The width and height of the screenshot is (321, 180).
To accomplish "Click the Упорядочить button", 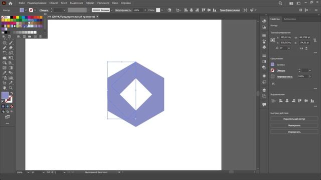I will (294, 132).
